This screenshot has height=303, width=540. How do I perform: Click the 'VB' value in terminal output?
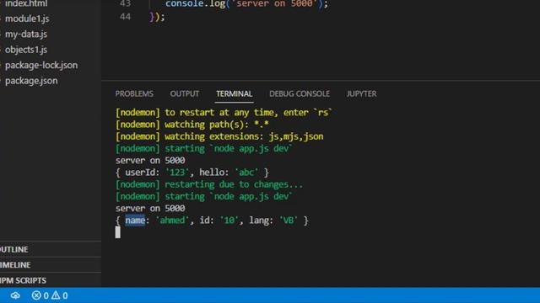[x=289, y=221]
